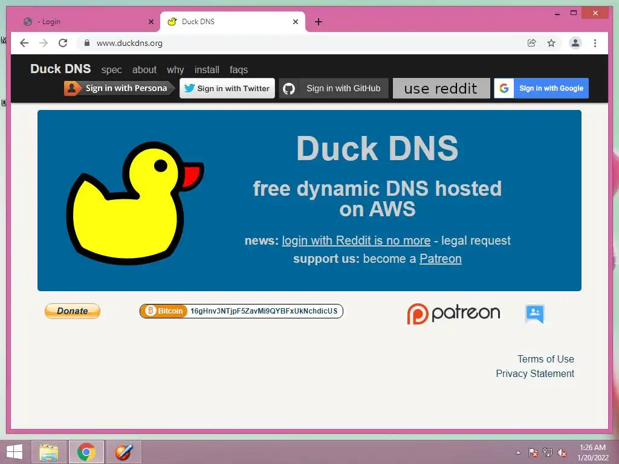
Task: Open the install menu link
Action: pyautogui.click(x=207, y=70)
